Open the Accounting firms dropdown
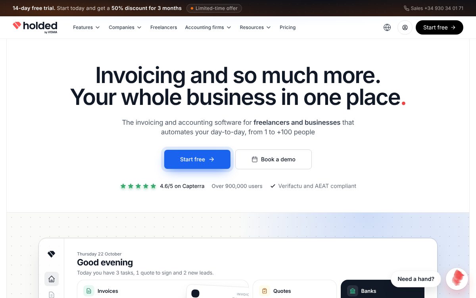This screenshot has width=476, height=298. 208,27
